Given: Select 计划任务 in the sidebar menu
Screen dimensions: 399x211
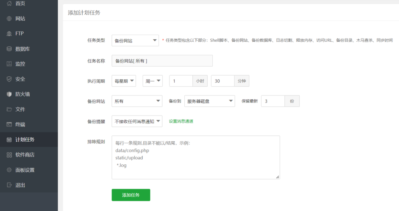Looking at the screenshot, I should [x=25, y=140].
